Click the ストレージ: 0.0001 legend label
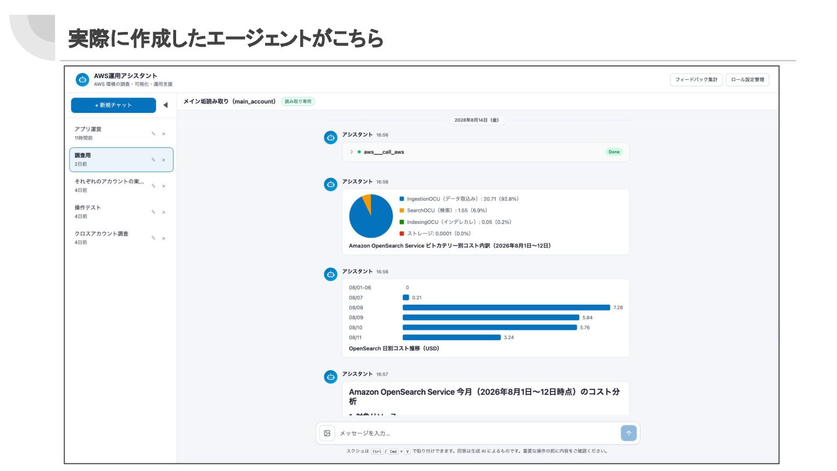 (x=439, y=233)
